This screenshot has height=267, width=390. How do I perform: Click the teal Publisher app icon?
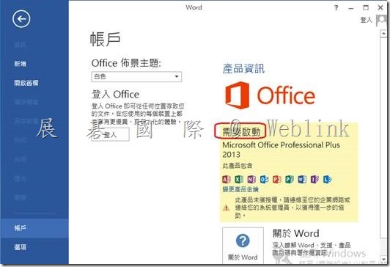pyautogui.click(x=290, y=179)
